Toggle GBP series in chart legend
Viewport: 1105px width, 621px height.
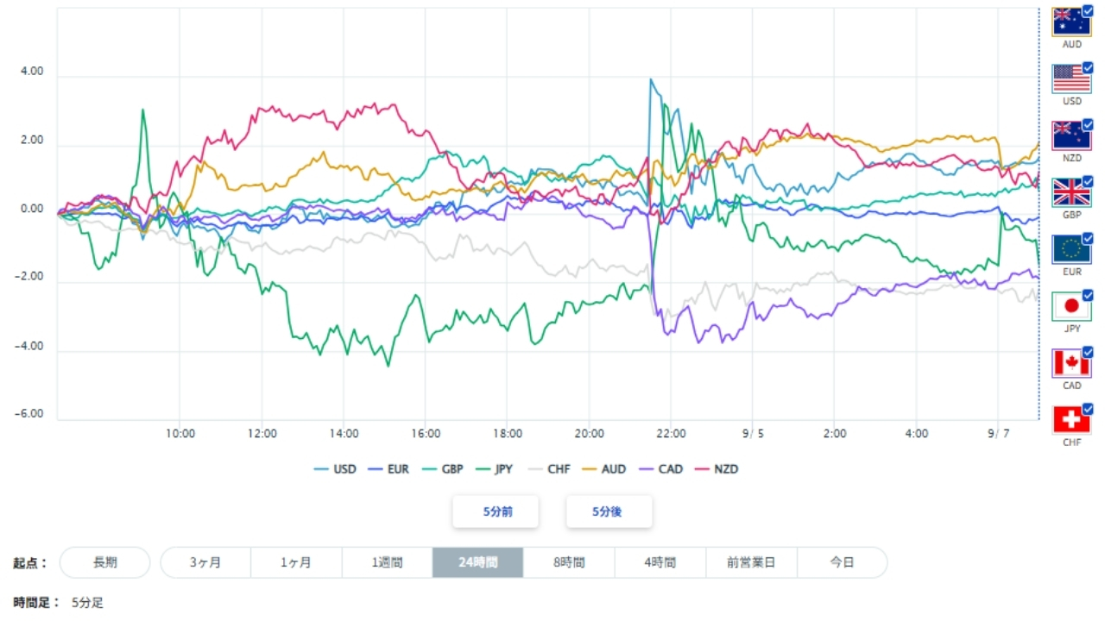(441, 469)
